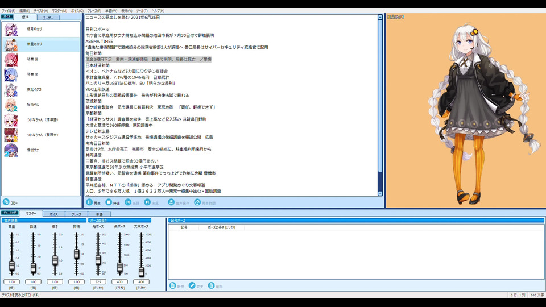Select the 琴葉 葵 voice avatar
Viewport: 546px width, 307px height.
tap(11, 75)
